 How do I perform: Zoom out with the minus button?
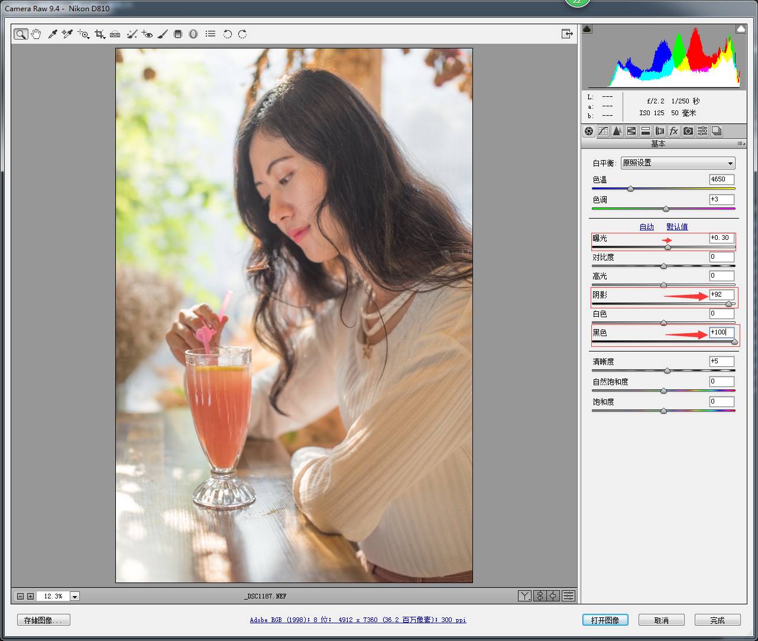pos(21,597)
